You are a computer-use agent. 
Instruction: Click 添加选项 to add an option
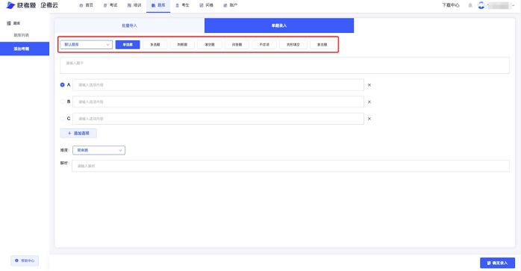78,134
